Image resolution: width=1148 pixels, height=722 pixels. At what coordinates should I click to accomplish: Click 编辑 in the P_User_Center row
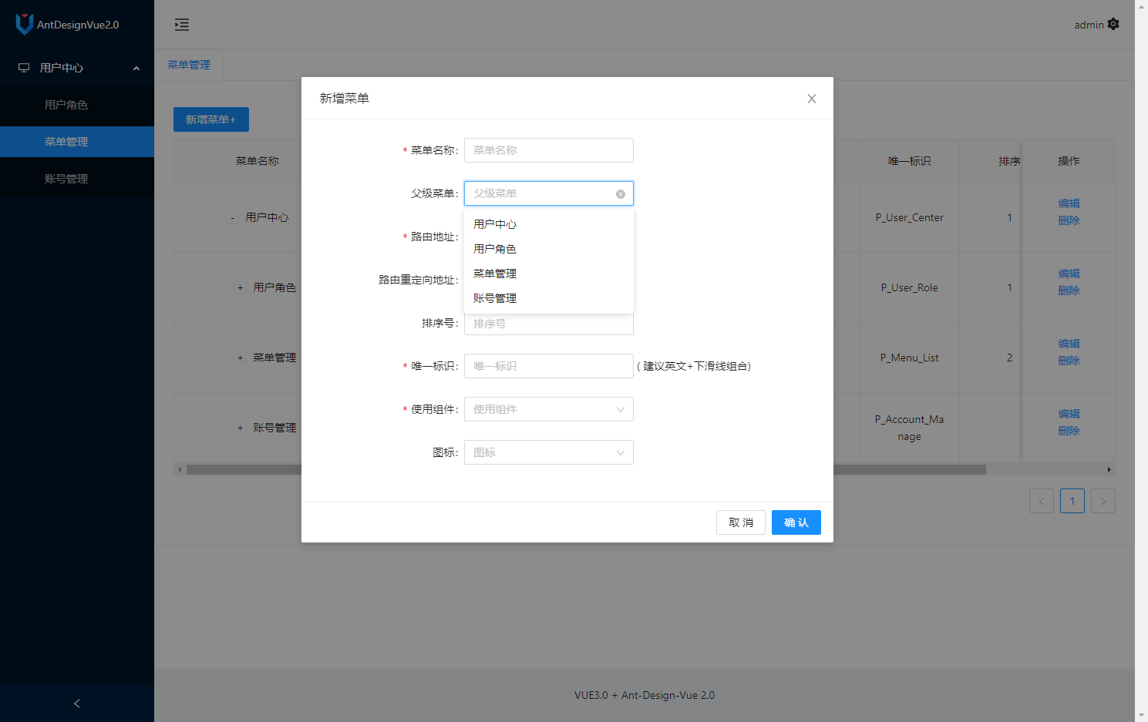point(1069,203)
